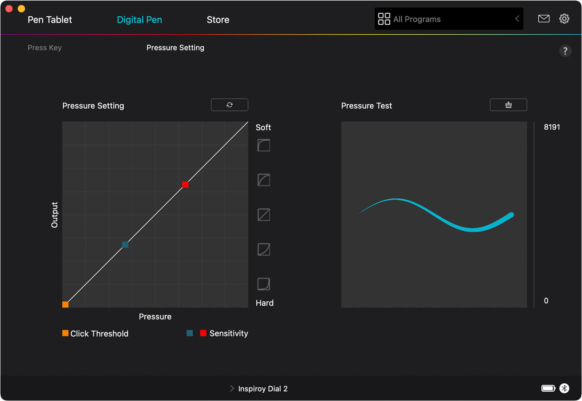The height and width of the screenshot is (401, 582).
Task: Switch to the Pen Tablet tab
Action: click(x=50, y=20)
